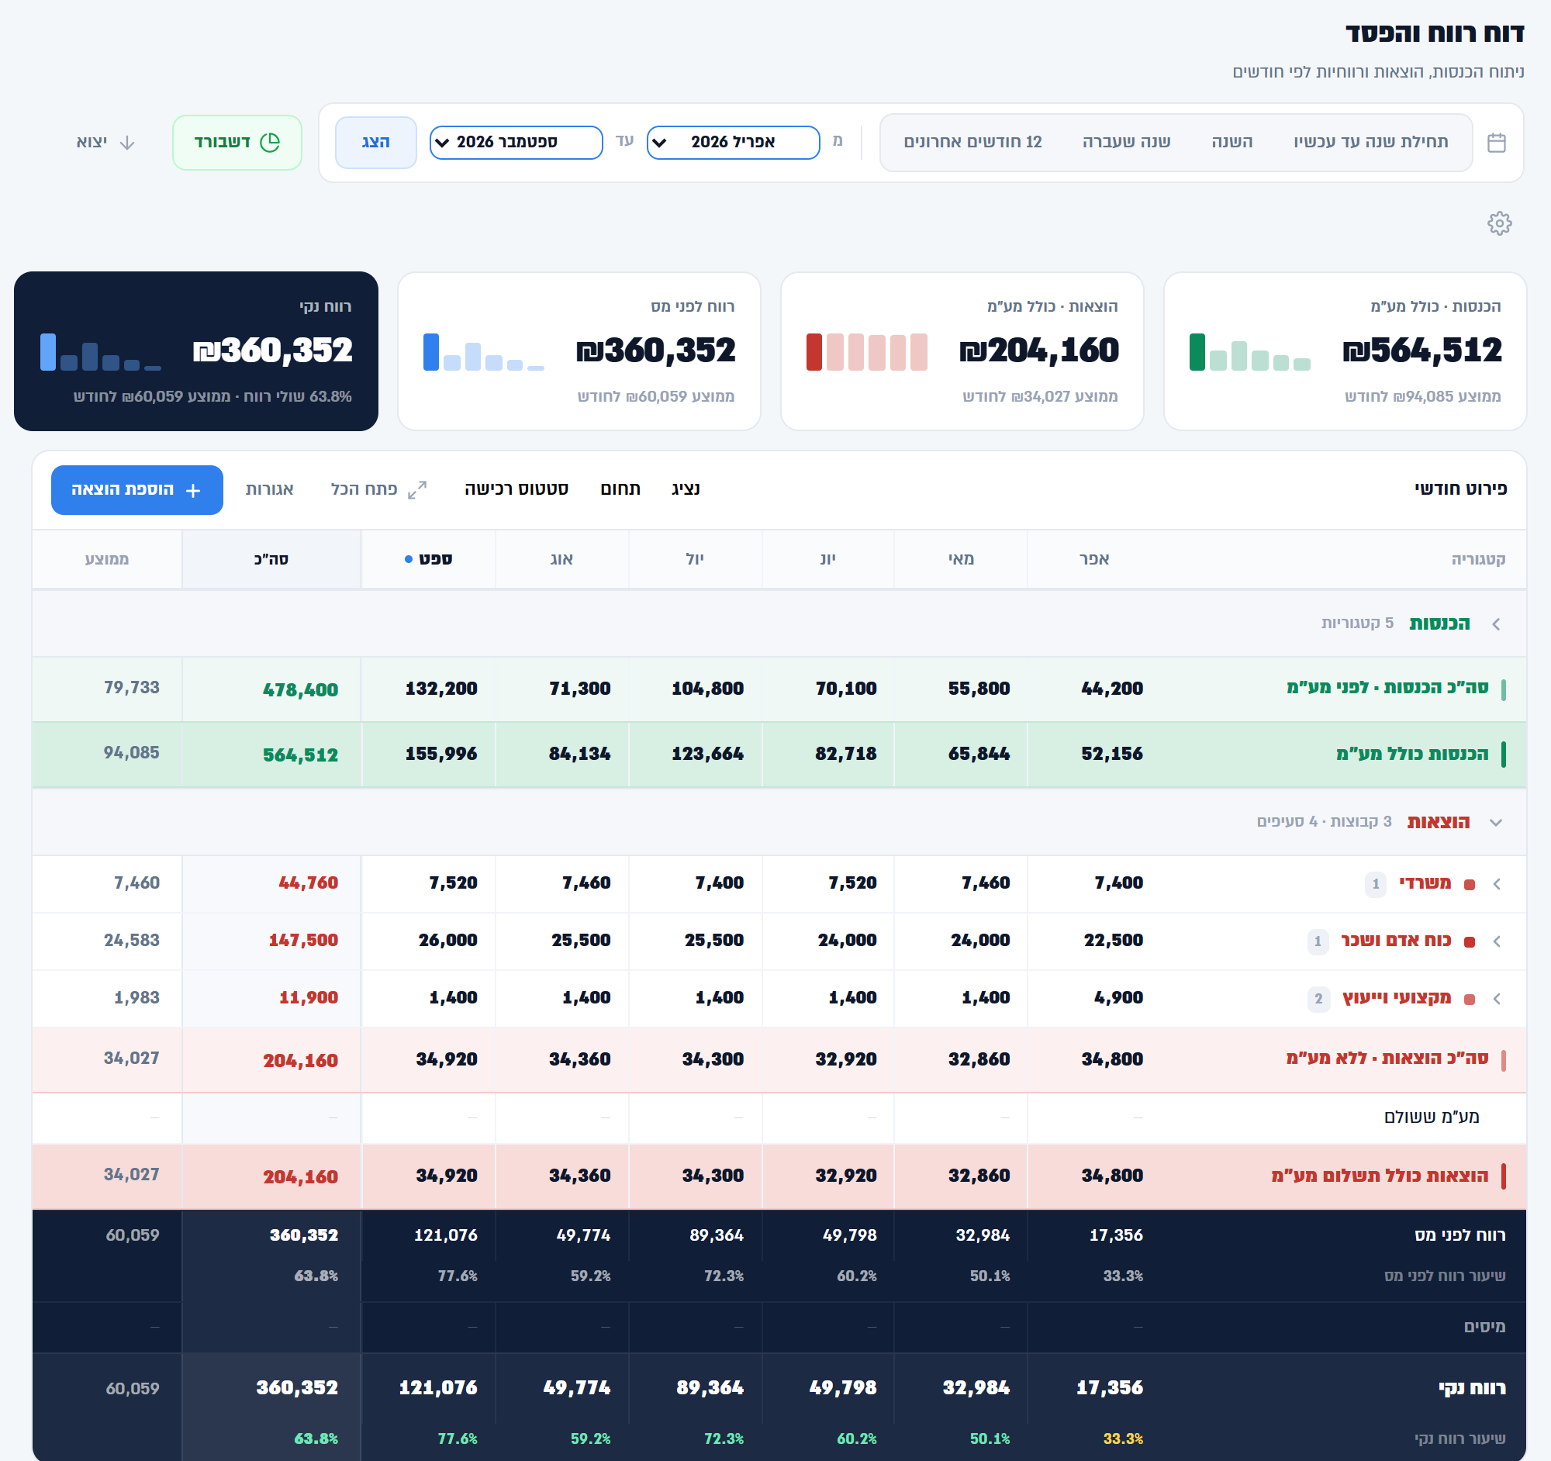Click the הצג show button
This screenshot has height=1461, width=1551.
pos(376,143)
